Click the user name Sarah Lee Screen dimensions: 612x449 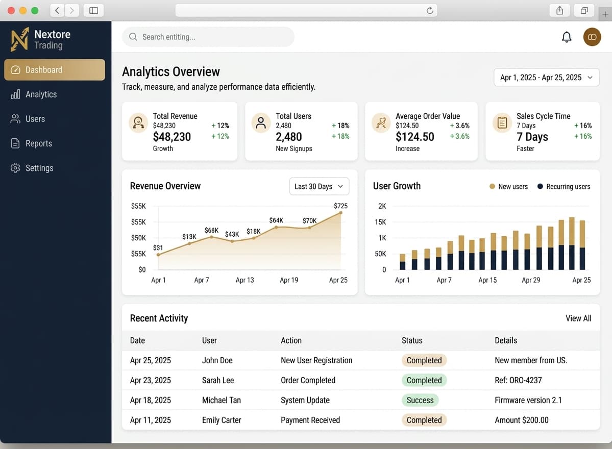tap(218, 380)
